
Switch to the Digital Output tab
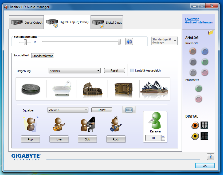(26, 23)
